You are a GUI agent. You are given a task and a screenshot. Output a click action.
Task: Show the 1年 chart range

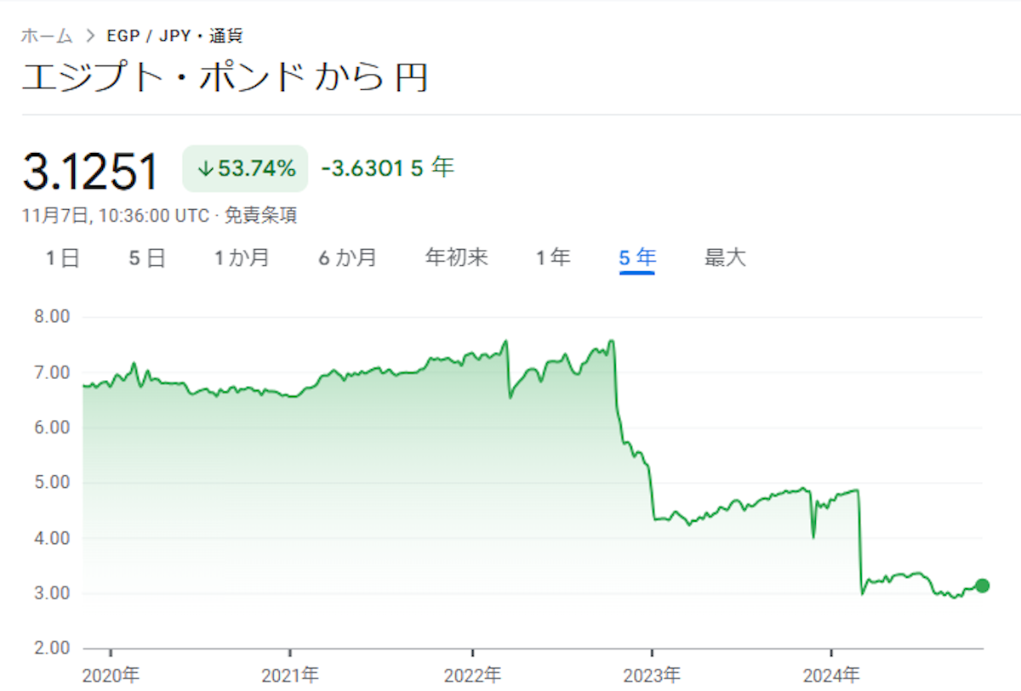pyautogui.click(x=553, y=258)
